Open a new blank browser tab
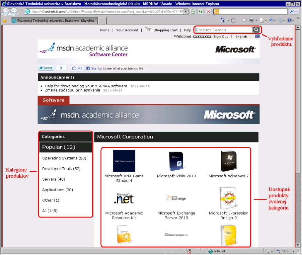The width and height of the screenshot is (302, 255). (103, 21)
